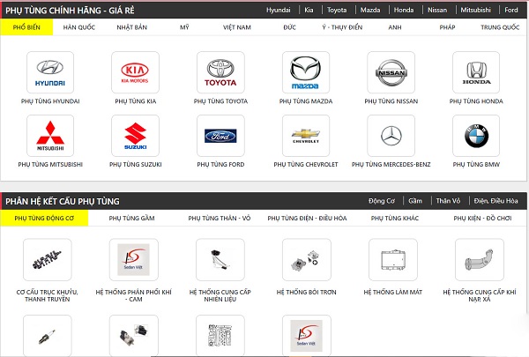Switch to the Anh tab
This screenshot has width=529, height=357.
pos(395,27)
